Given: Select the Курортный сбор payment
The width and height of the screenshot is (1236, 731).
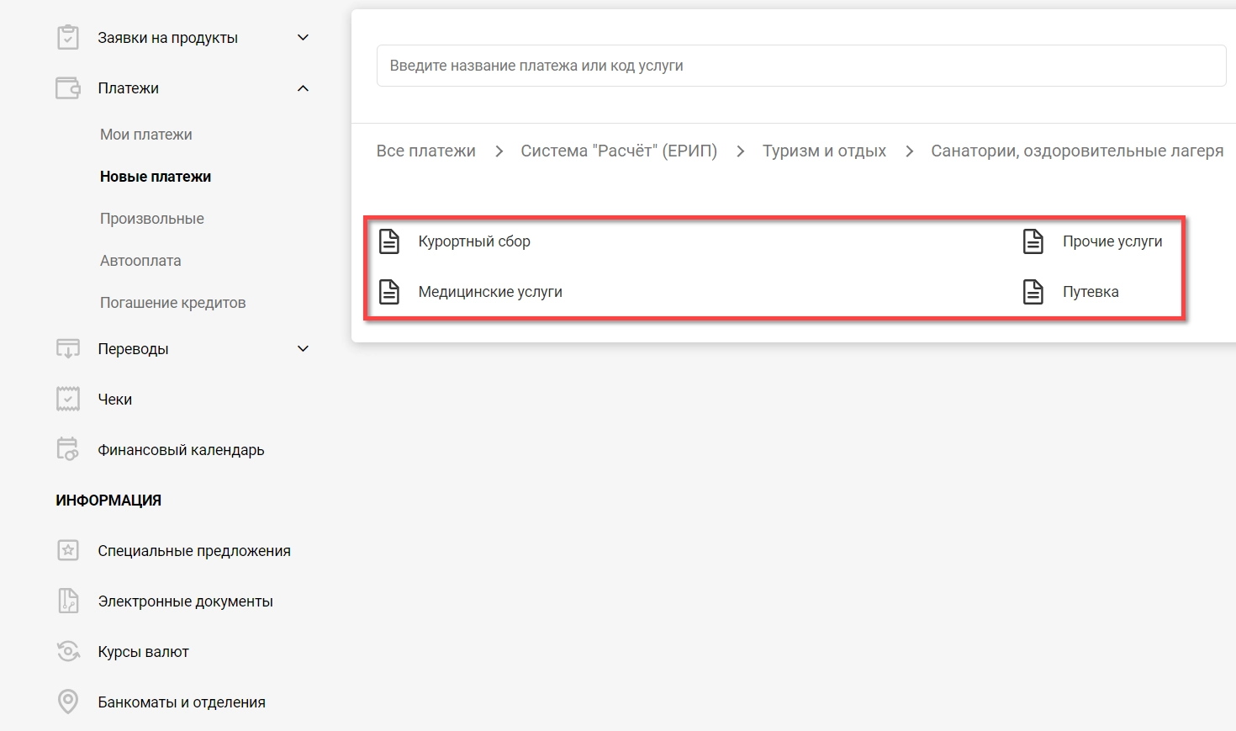Looking at the screenshot, I should (x=474, y=241).
